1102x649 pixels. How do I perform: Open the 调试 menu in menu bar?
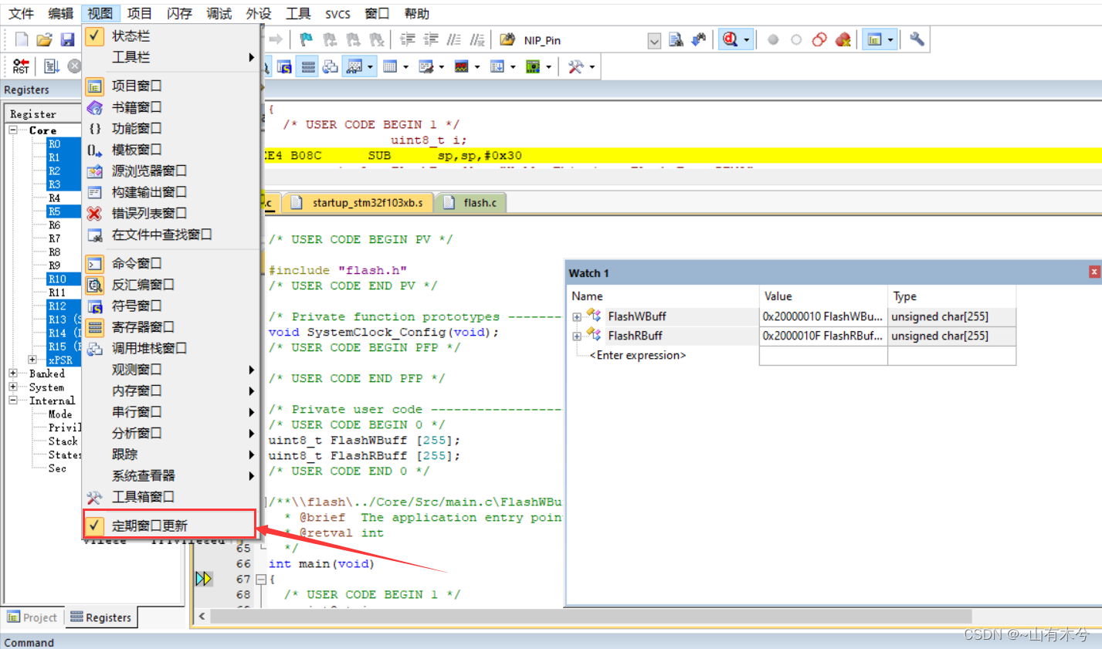(x=219, y=13)
